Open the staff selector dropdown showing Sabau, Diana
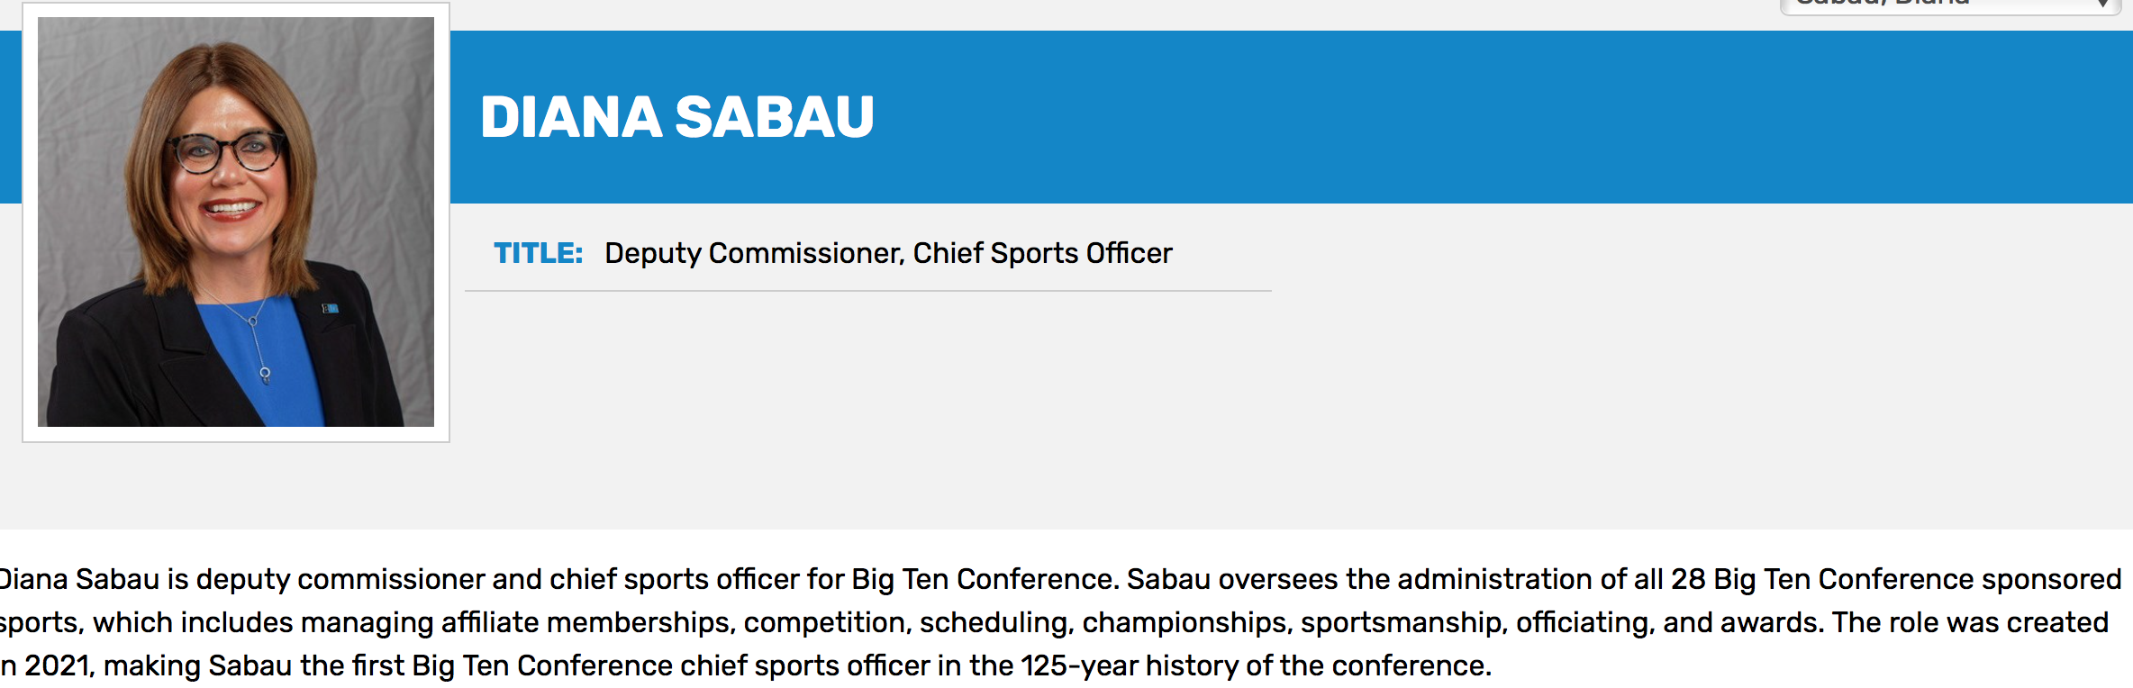 click(1937, 5)
